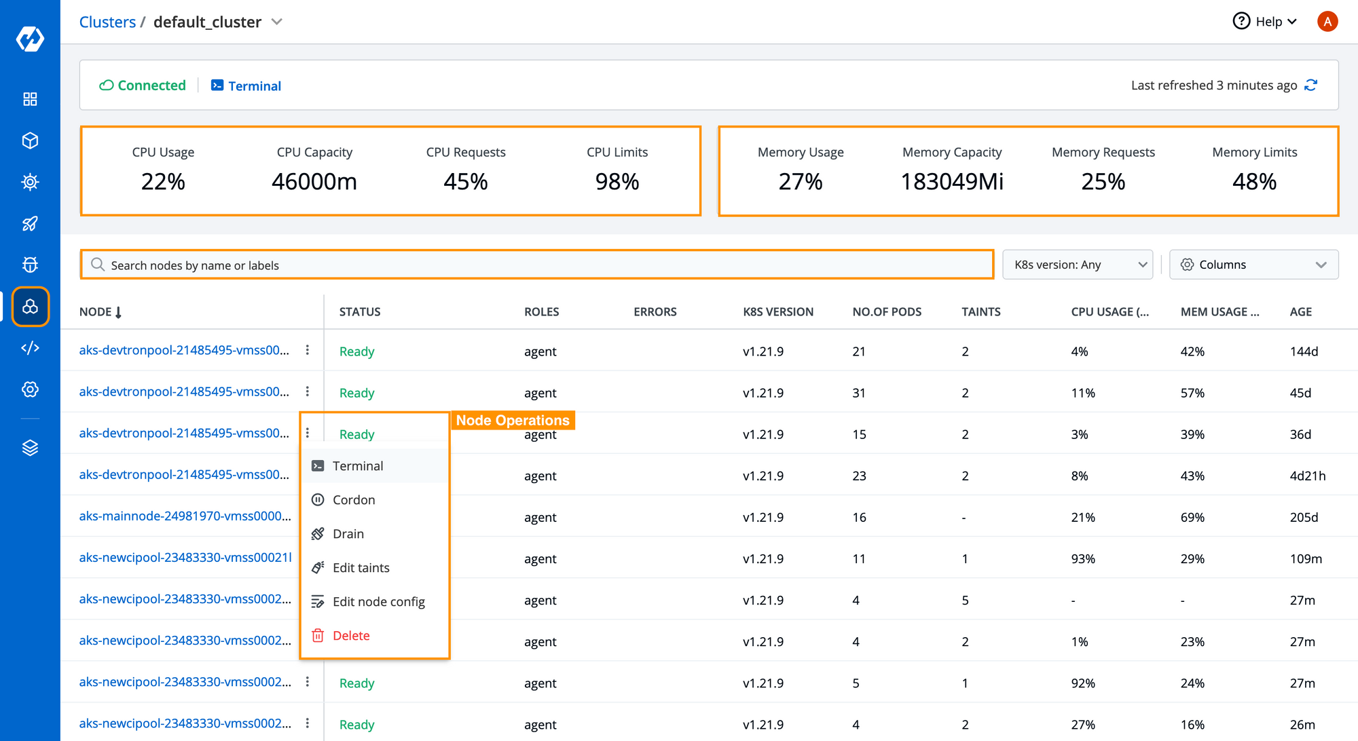Click the search nodes input field
1358x741 pixels.
(x=538, y=265)
